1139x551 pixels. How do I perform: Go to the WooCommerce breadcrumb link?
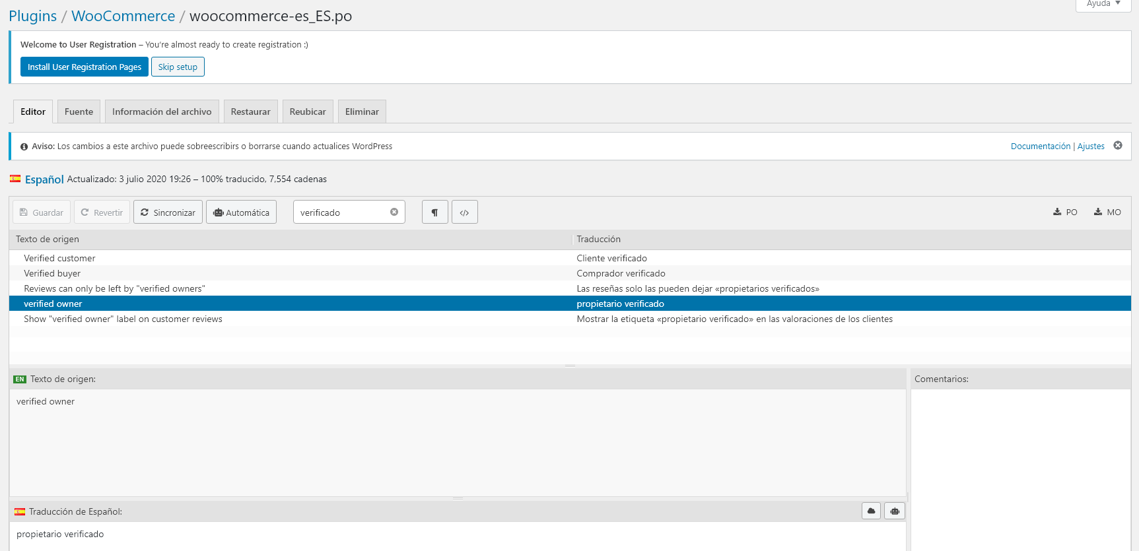click(x=123, y=16)
